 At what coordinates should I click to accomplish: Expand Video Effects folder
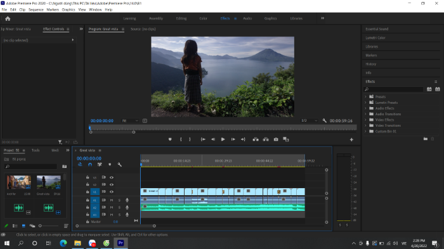pyautogui.click(x=365, y=120)
